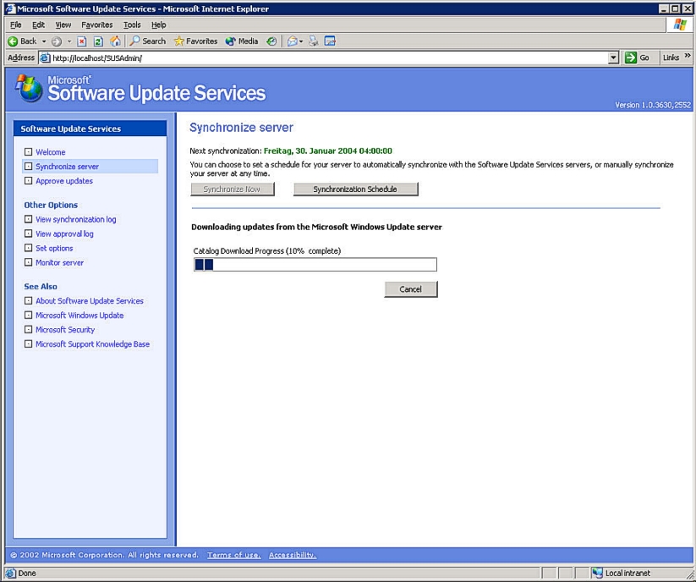Viewport: 696px width, 582px height.
Task: Open the Media toolbar button
Action: (242, 41)
